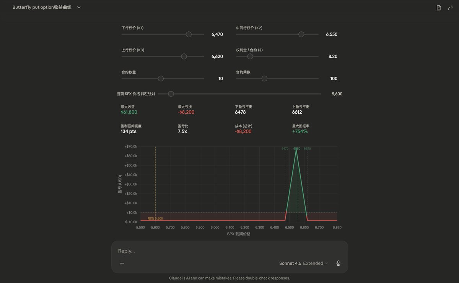This screenshot has width=459, height=283.
Task: Click the +$0.0k y-axis tick label
Action: tap(132, 212)
